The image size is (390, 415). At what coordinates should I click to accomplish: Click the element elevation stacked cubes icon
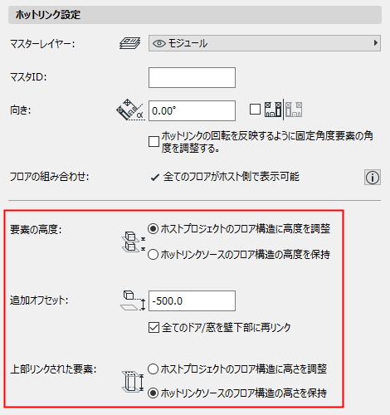(x=134, y=242)
